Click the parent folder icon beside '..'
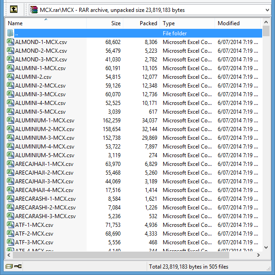275x275 pixels. coord(10,33)
